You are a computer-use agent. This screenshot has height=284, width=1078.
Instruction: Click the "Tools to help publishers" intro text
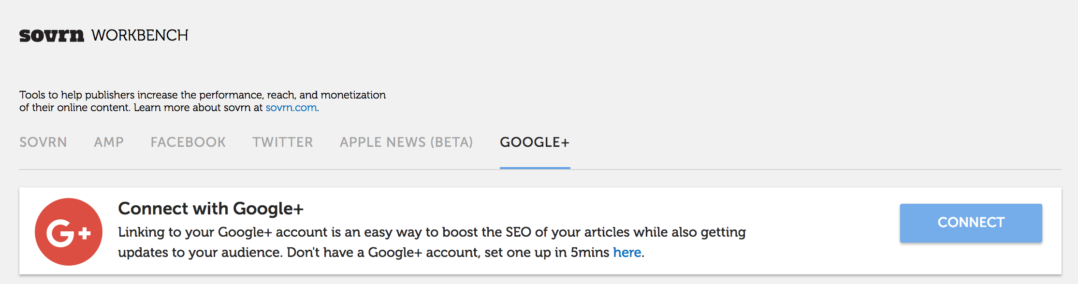203,101
